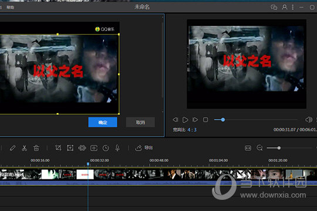Start voiceover with microphone icon
This screenshot has width=317, height=211.
[117, 148]
